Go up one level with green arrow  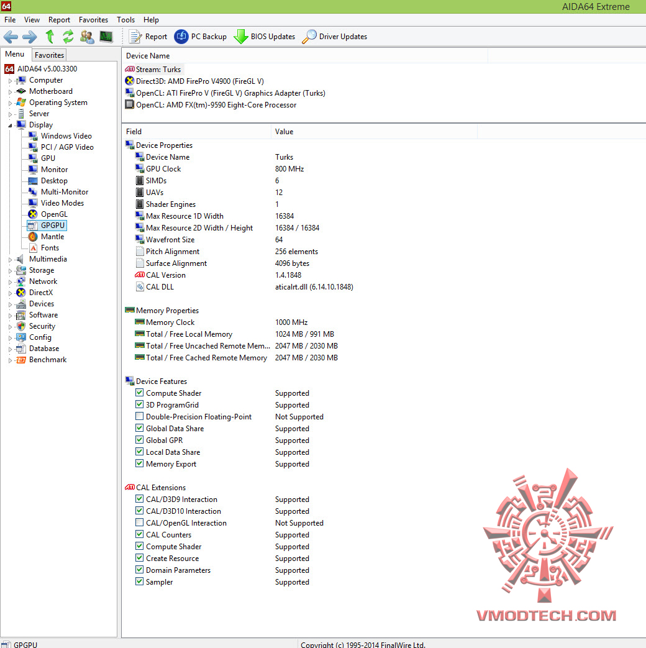(50, 37)
